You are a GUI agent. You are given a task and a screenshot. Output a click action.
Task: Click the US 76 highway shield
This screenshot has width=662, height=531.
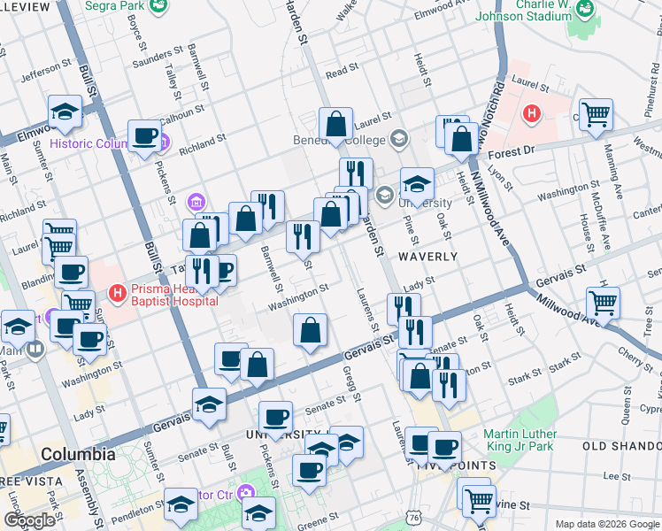point(414,518)
